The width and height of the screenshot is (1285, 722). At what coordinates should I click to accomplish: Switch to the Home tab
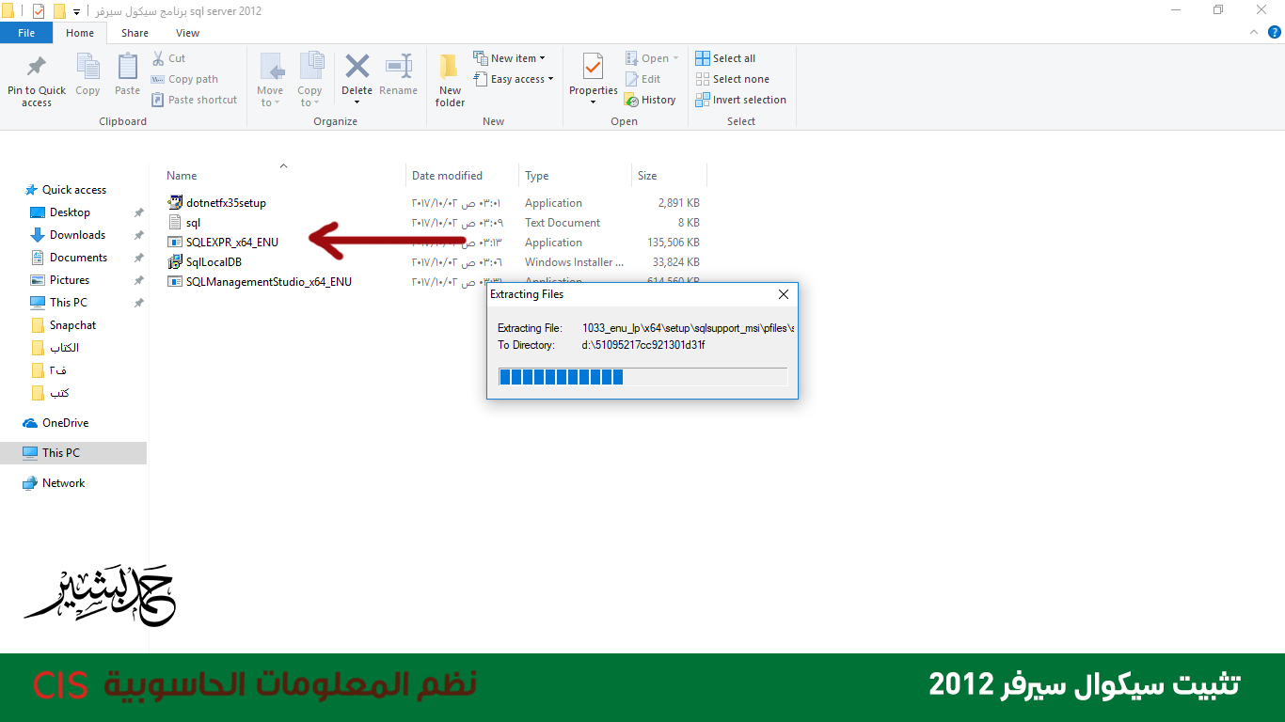point(80,33)
